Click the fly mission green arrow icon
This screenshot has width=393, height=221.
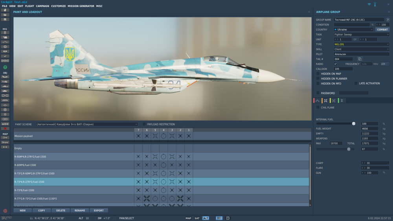[5, 67]
